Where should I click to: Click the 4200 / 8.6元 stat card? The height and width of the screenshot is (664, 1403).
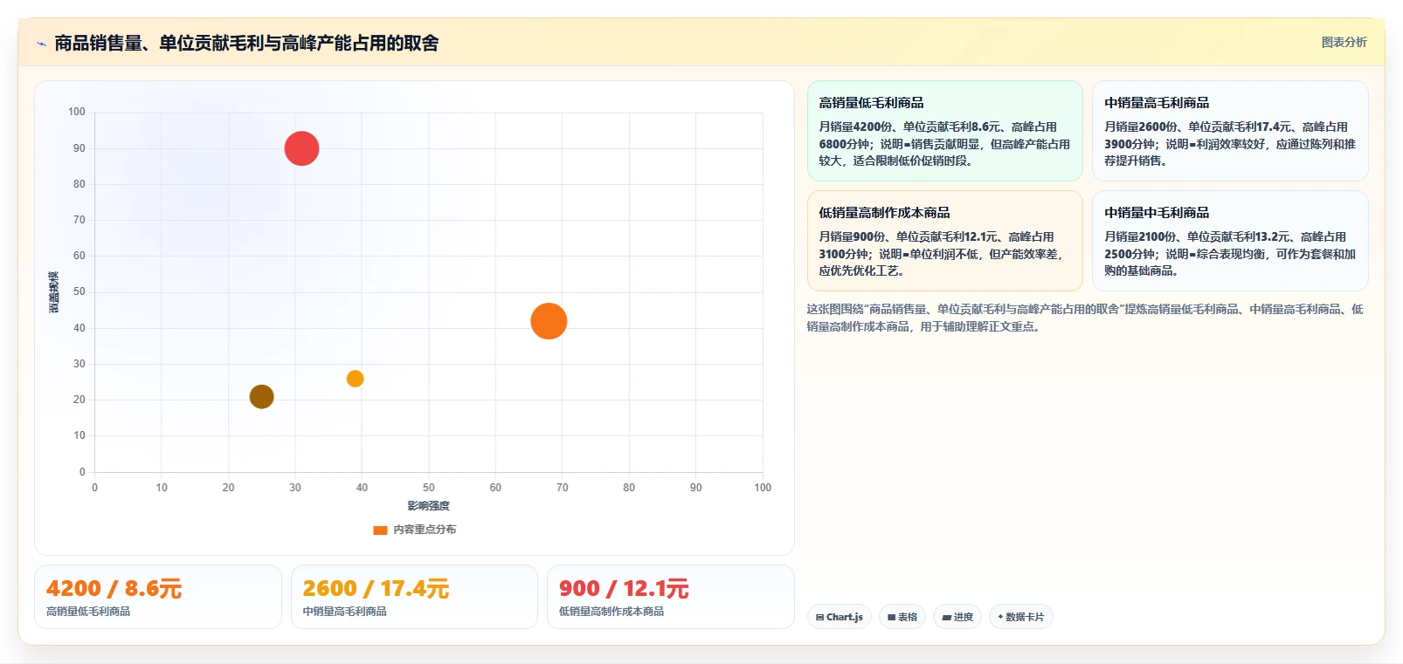click(x=158, y=597)
